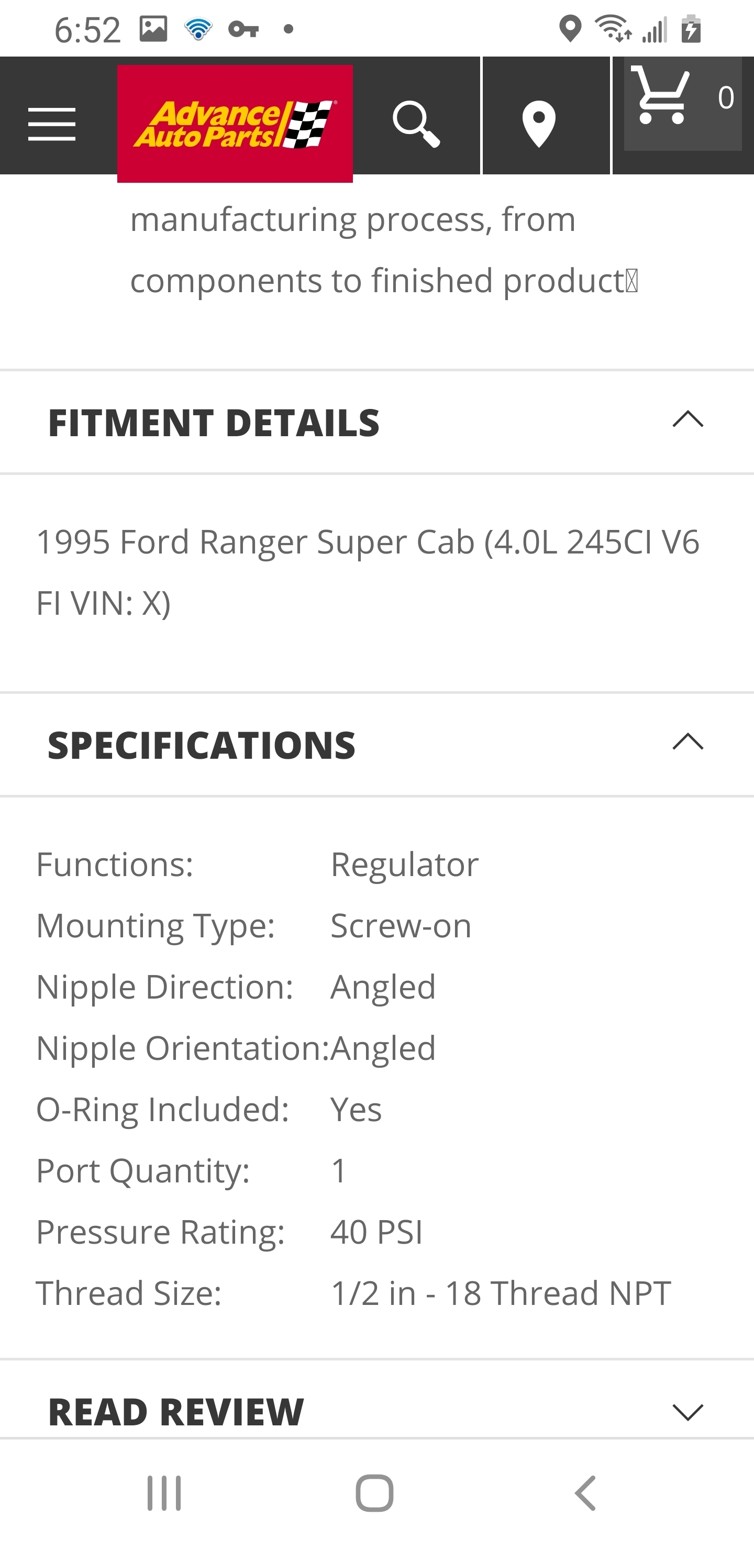Tap the Thread Size specification value
This screenshot has height=1550, width=754.
pyautogui.click(x=500, y=1293)
